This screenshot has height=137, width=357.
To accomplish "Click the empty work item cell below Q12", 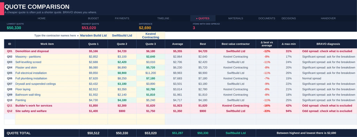I will pyautogui.click(x=47, y=116).
